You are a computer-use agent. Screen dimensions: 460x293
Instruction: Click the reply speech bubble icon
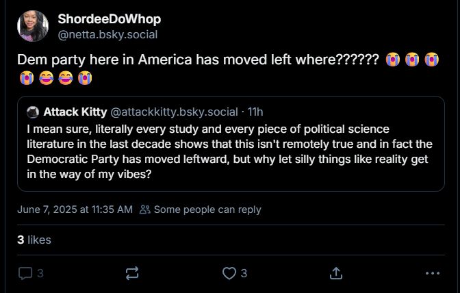coord(25,273)
